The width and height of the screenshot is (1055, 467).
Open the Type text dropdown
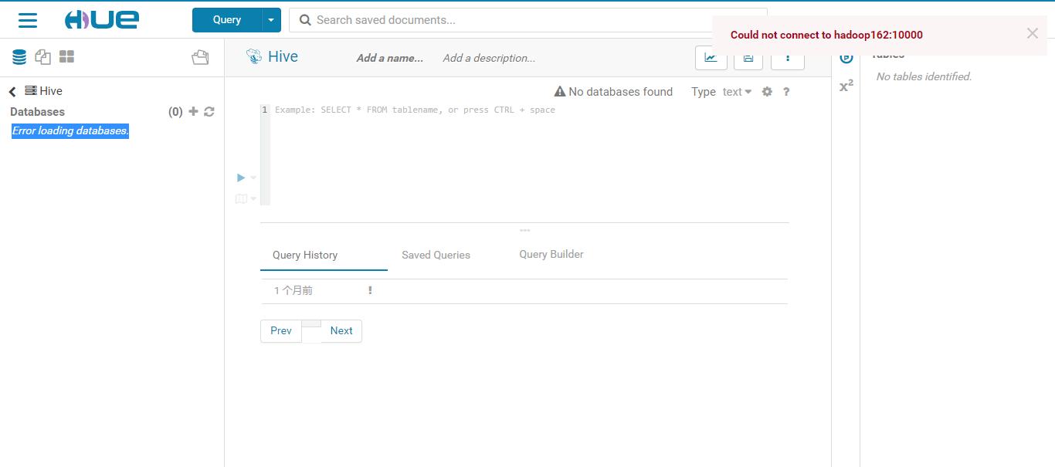(x=737, y=92)
